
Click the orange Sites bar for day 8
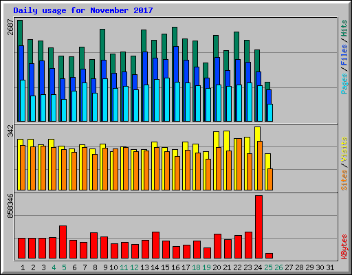(x=95, y=172)
